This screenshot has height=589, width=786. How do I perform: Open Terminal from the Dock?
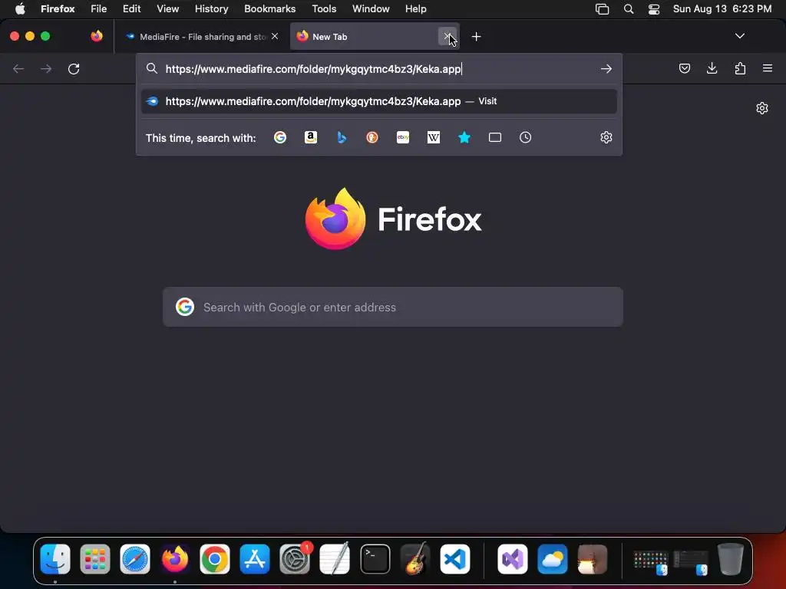coord(375,559)
